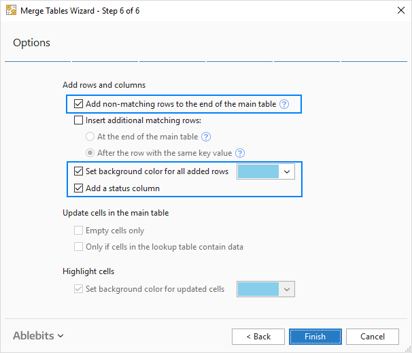The image size is (412, 353).
Task: Uncheck 'Add non-matching rows to the end'
Action: coord(79,104)
